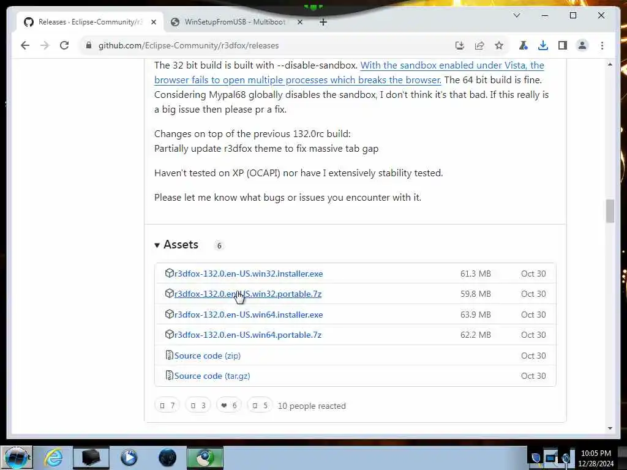Go back to the previous page
The height and width of the screenshot is (470, 627).
[25, 45]
